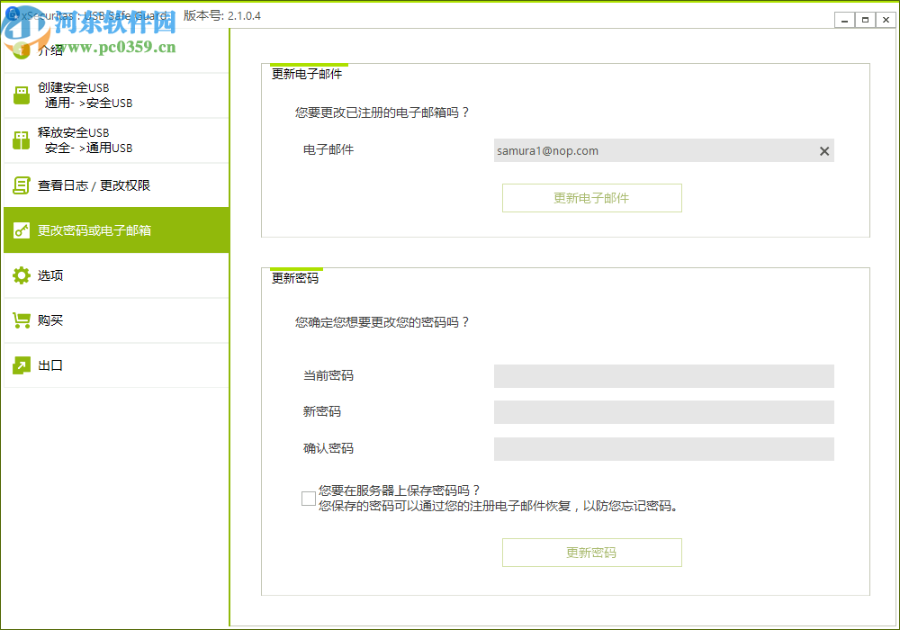Click the 新密码 input field

663,412
